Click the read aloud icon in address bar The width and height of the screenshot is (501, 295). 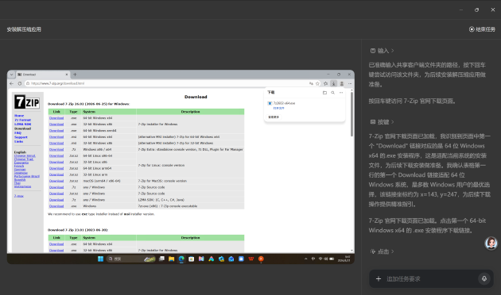pos(311,83)
